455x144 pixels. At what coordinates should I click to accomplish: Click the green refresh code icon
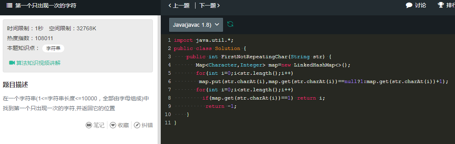pyautogui.click(x=230, y=24)
